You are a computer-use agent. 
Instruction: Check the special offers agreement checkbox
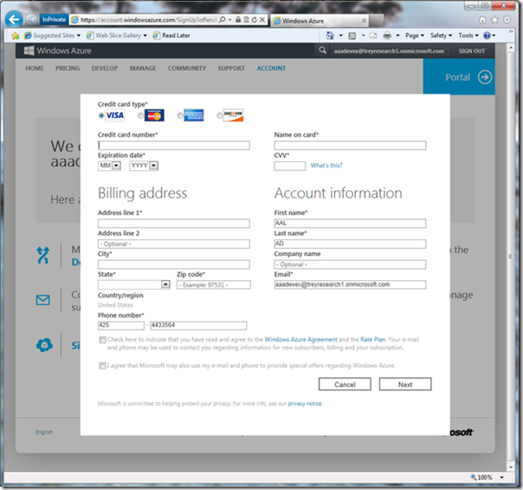[x=102, y=366]
